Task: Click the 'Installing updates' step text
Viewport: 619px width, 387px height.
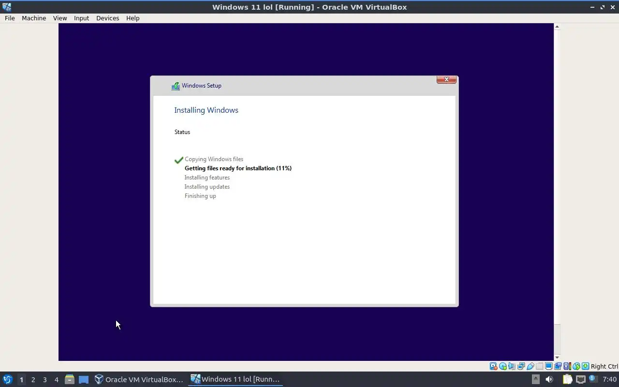Action: tap(207, 187)
